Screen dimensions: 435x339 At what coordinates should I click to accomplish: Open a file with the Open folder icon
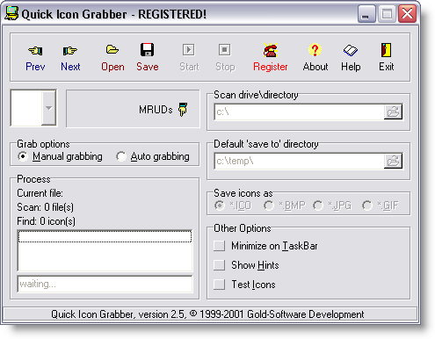click(x=112, y=49)
